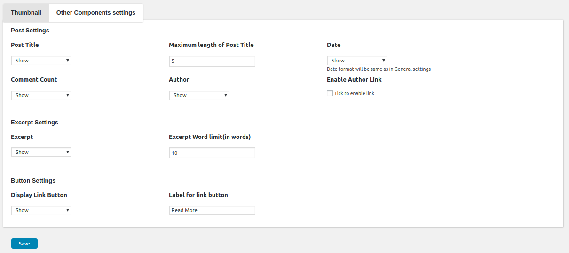Click the 'Button Settings' section heading

(x=33, y=181)
